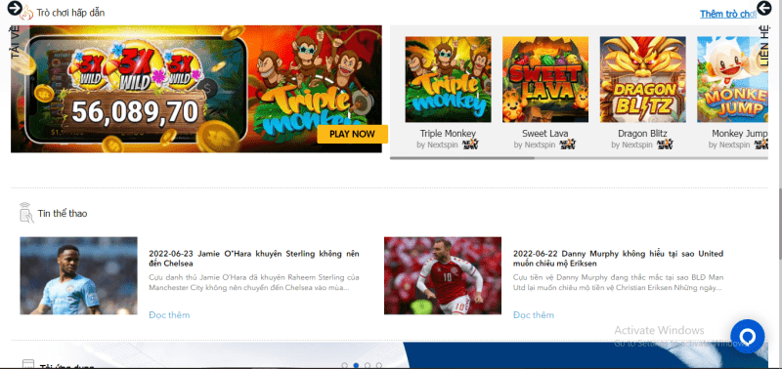Screen dimensions: 782x369
Task: Click the Nextspin logo under Dragon Blitz
Action: click(x=665, y=144)
